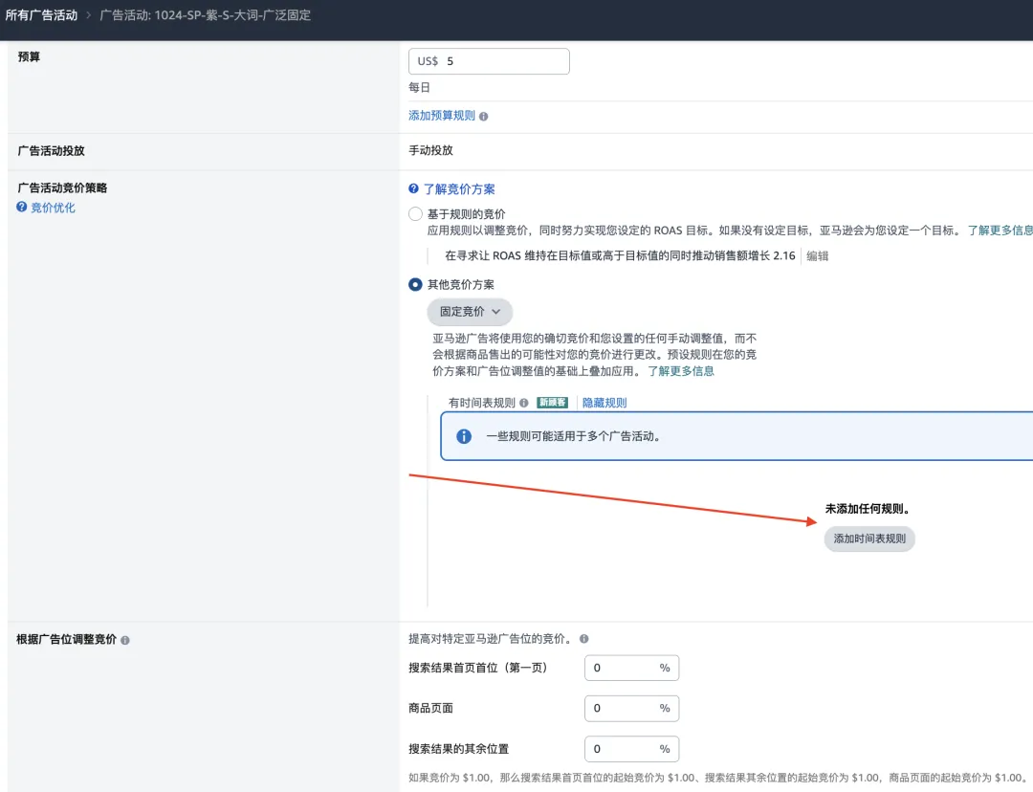
Task: Click the 未添加任何规则。 message text
Action: click(868, 509)
